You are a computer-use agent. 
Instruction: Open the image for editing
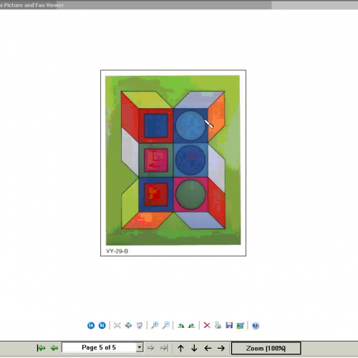click(241, 326)
